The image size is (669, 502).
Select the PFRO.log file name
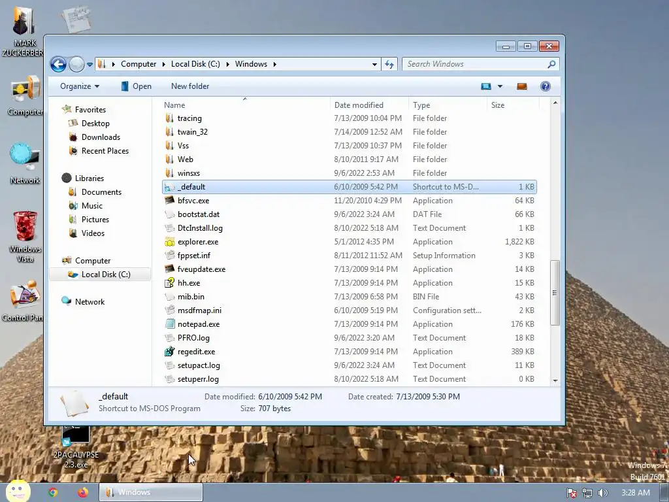point(193,338)
